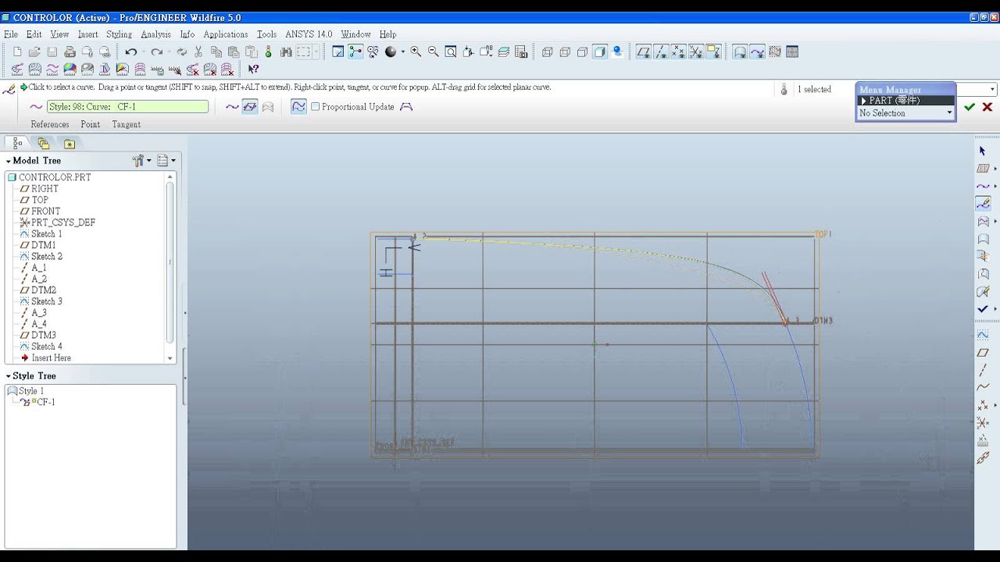
Task: Open the File menu
Action: coord(11,34)
